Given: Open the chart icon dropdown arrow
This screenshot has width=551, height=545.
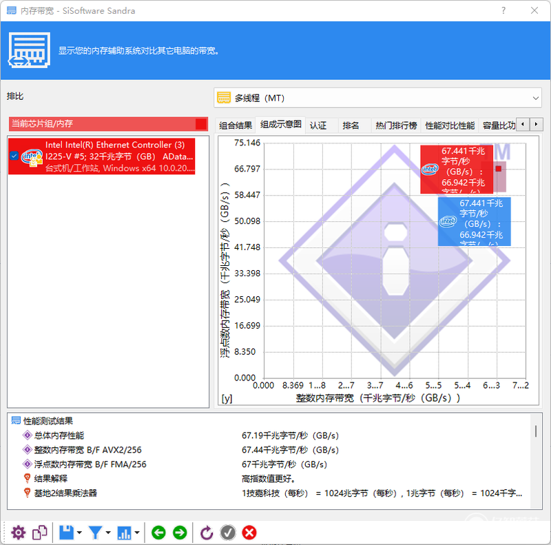Looking at the screenshot, I should pyautogui.click(x=136, y=533).
